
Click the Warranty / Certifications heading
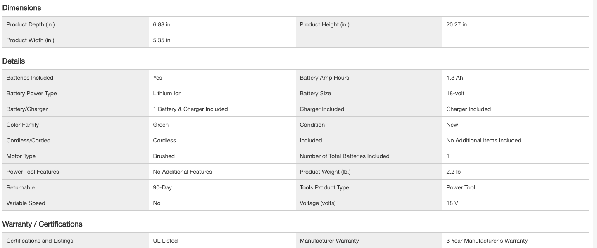(x=42, y=224)
